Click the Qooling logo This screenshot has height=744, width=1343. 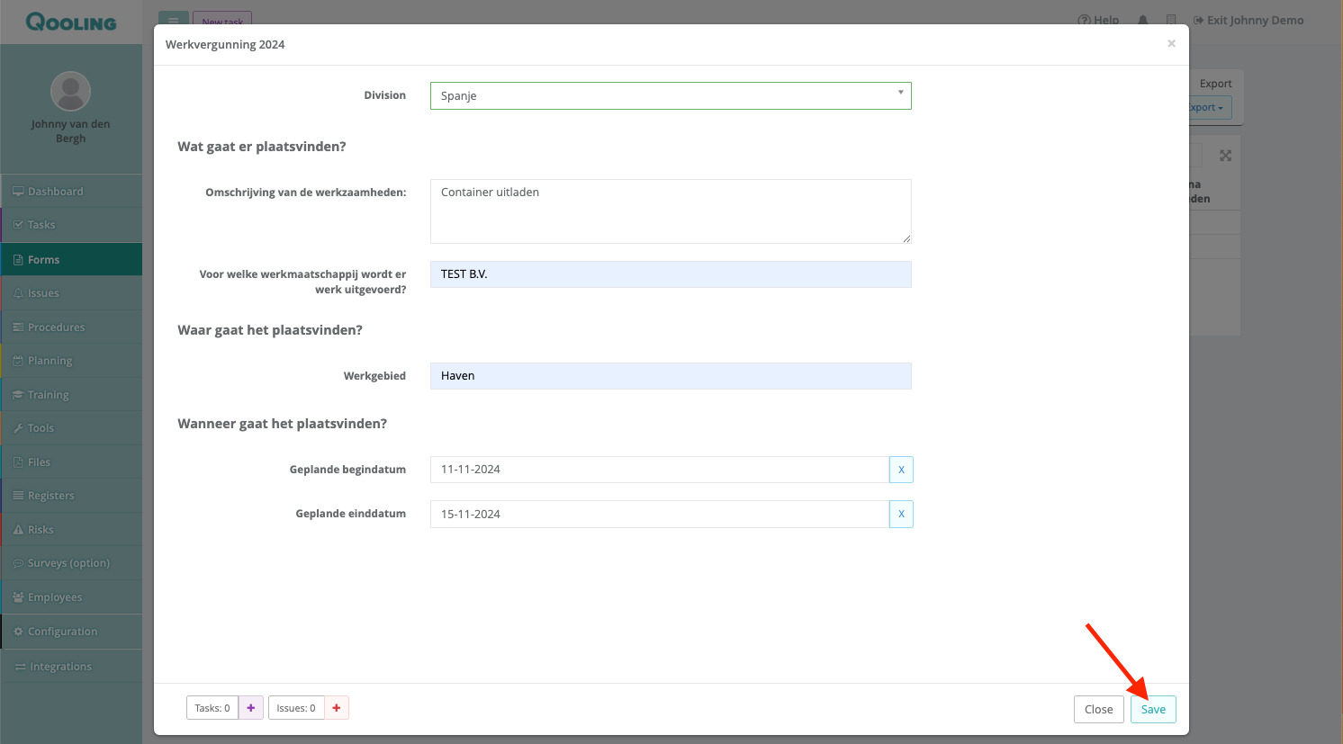71,22
